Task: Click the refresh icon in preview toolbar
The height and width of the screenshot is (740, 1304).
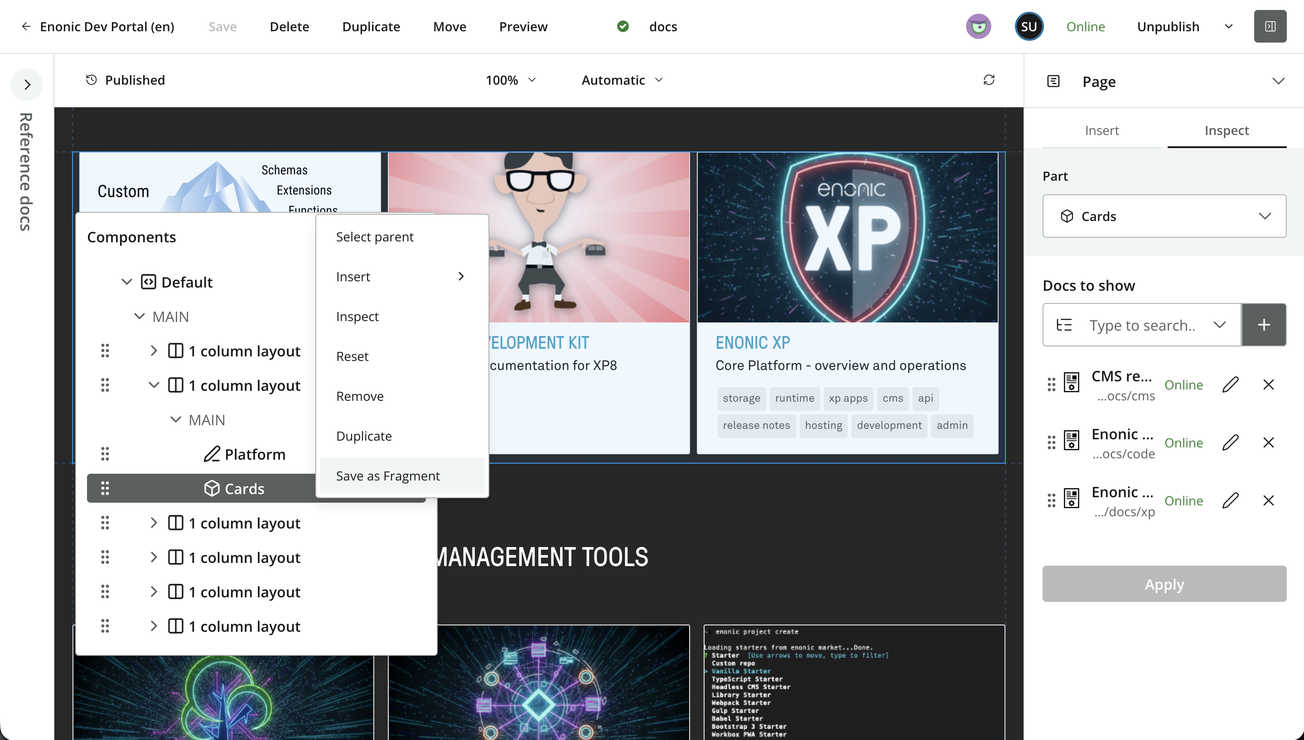Action: 989,80
